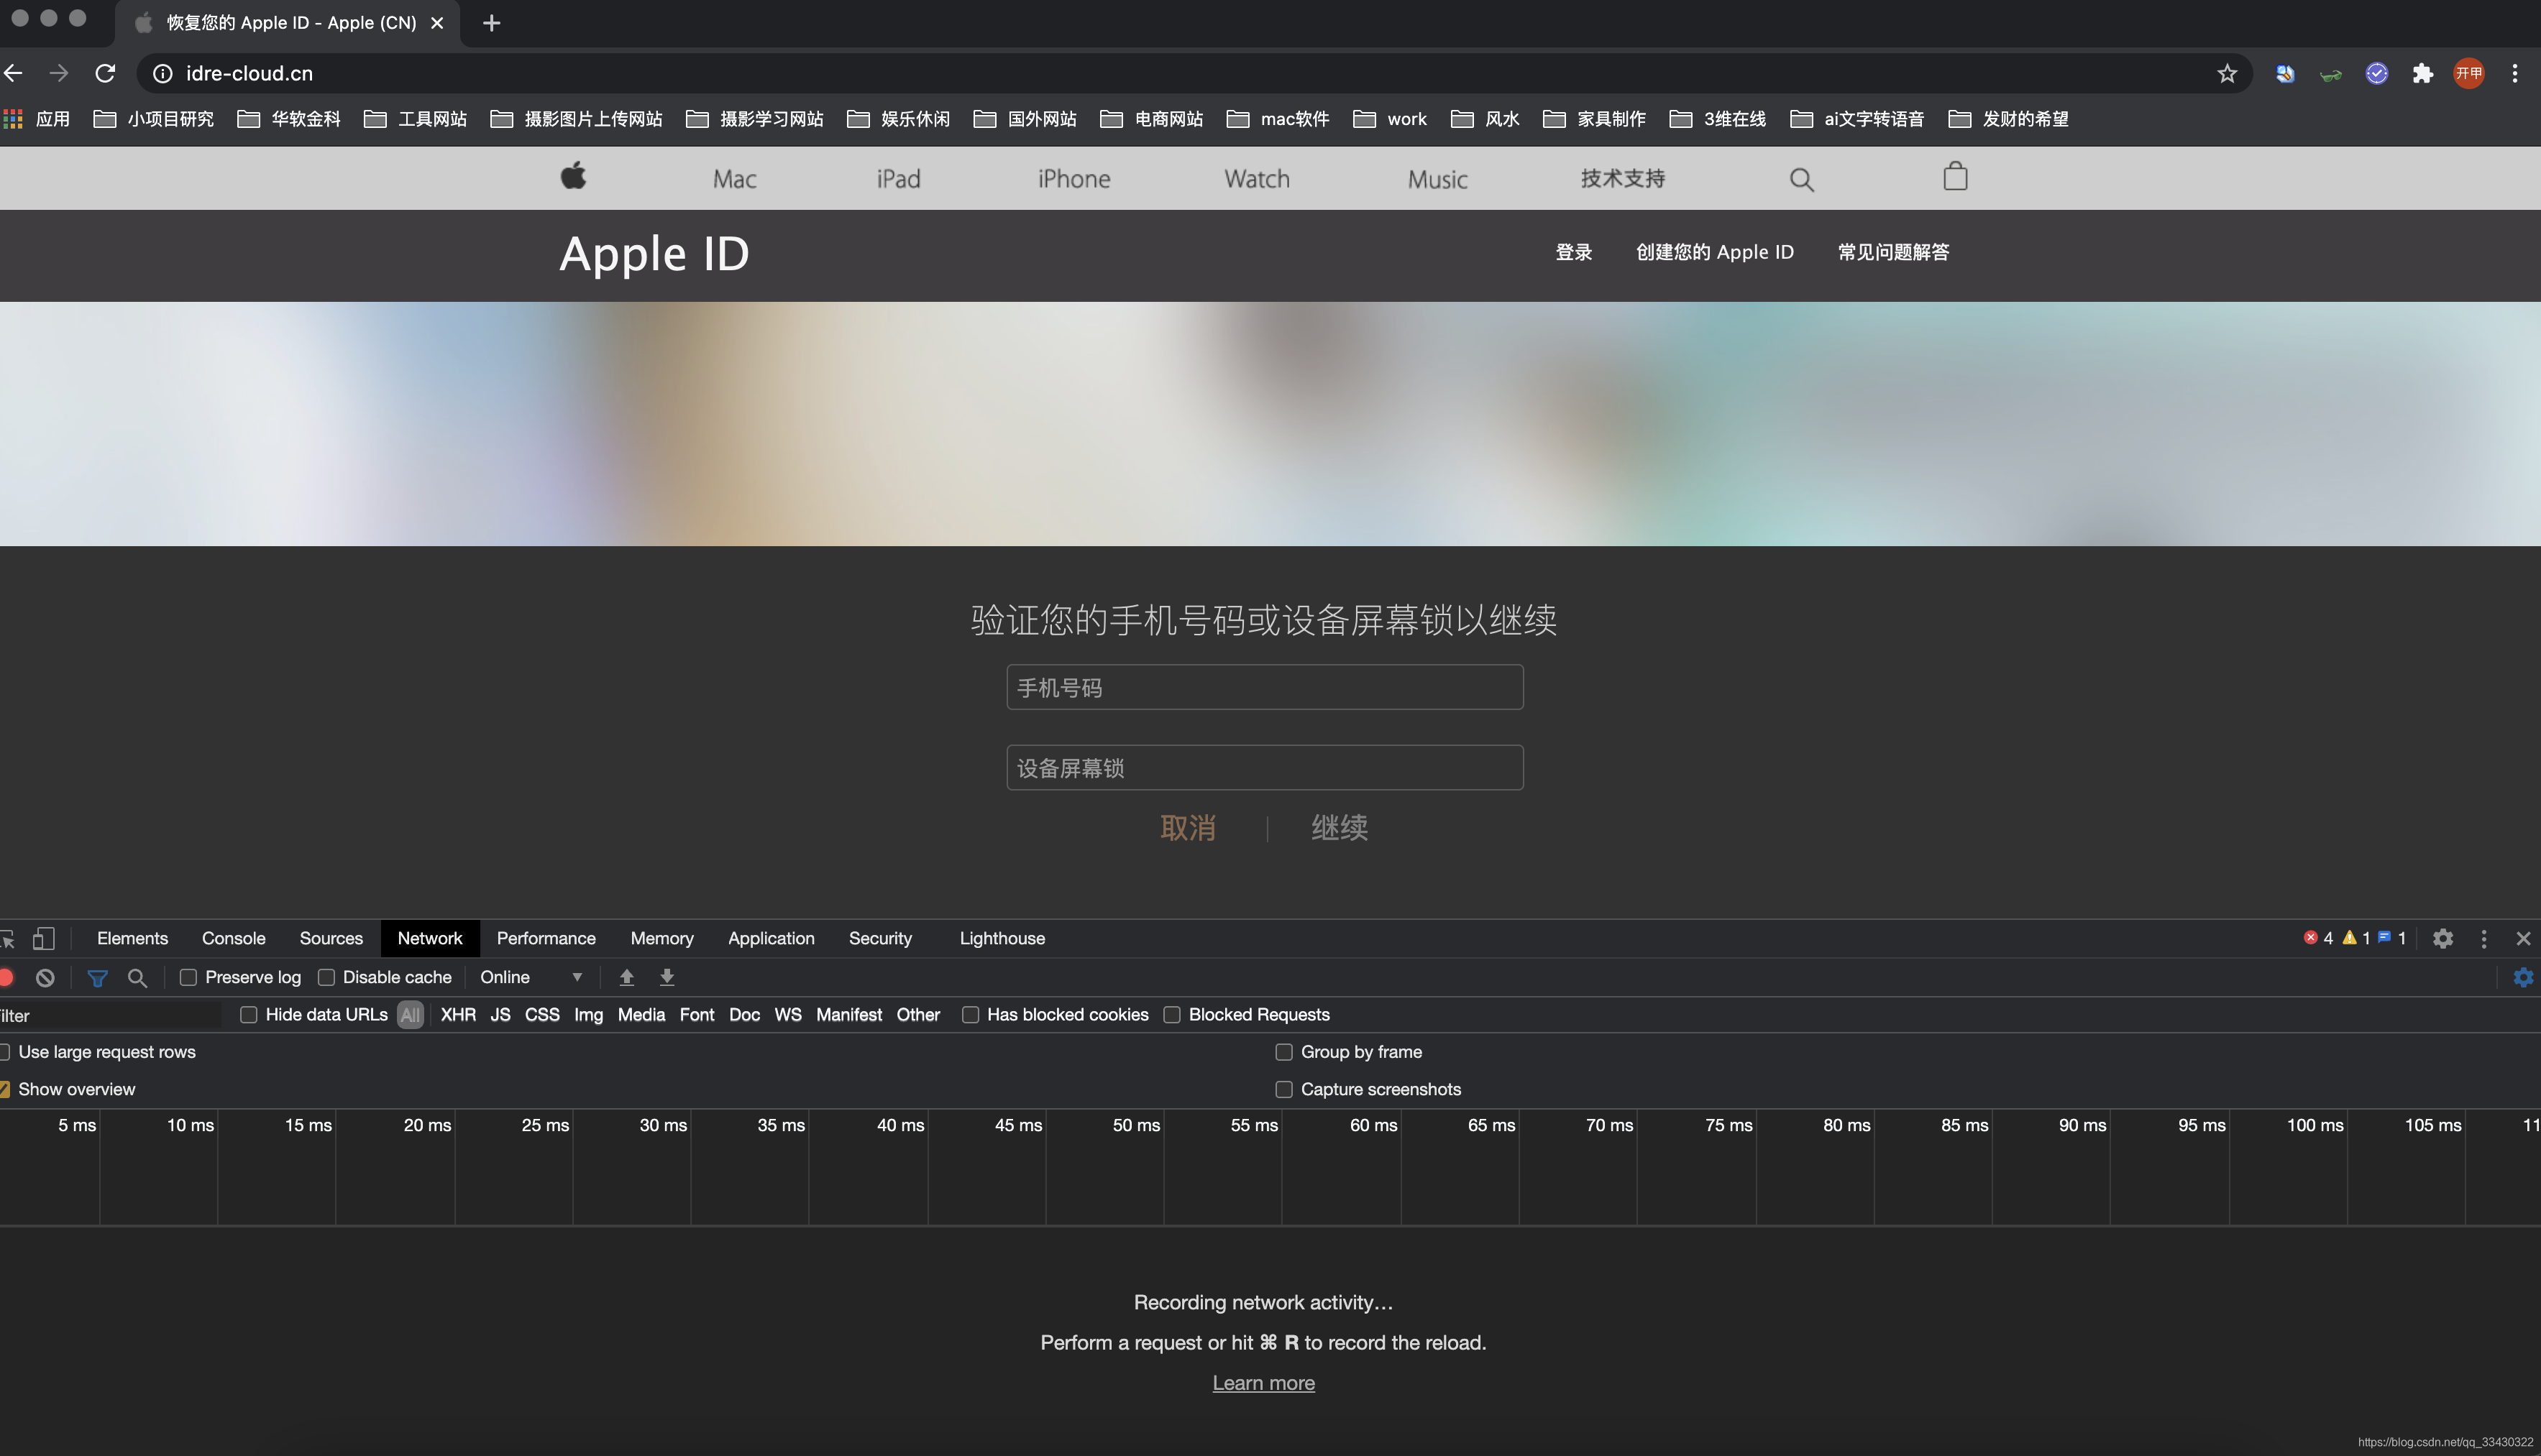
Task: Click the clear network log icon
Action: click(45, 977)
